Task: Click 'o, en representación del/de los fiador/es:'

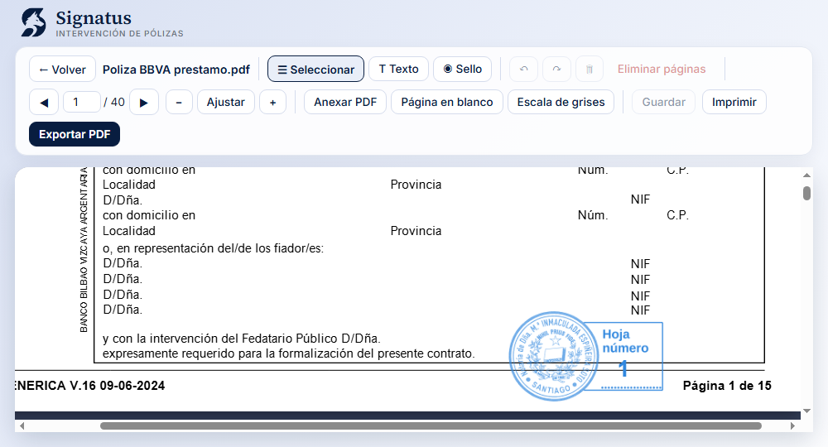Action: [213, 248]
